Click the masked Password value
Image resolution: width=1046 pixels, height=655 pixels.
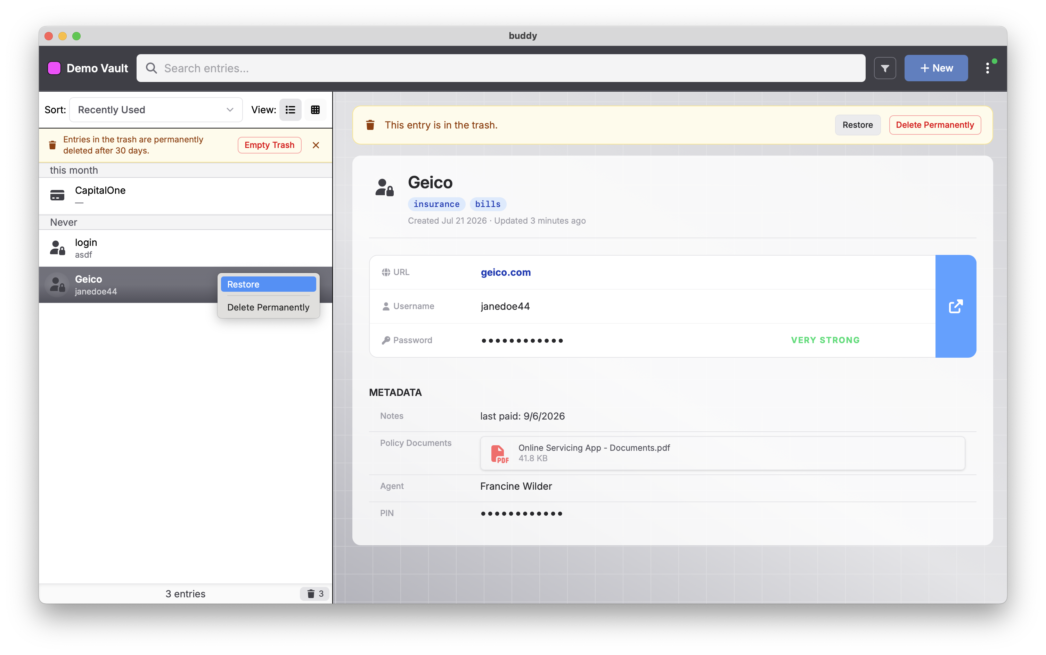coord(522,340)
